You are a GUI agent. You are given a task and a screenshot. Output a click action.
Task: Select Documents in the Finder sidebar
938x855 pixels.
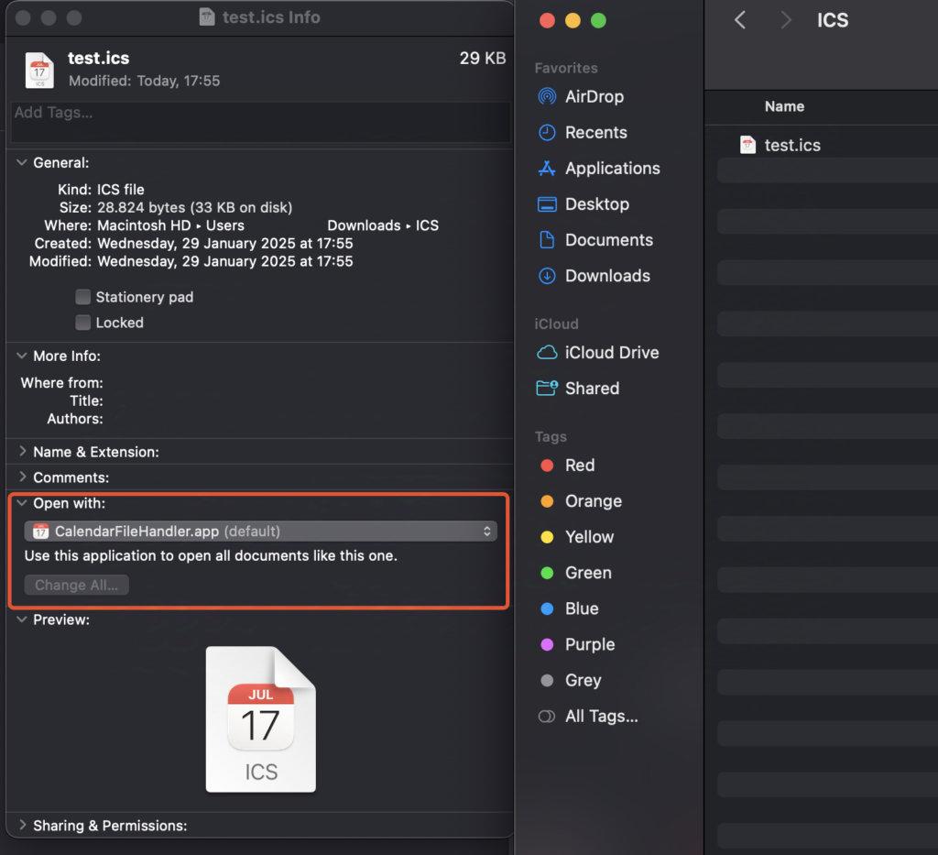click(608, 240)
